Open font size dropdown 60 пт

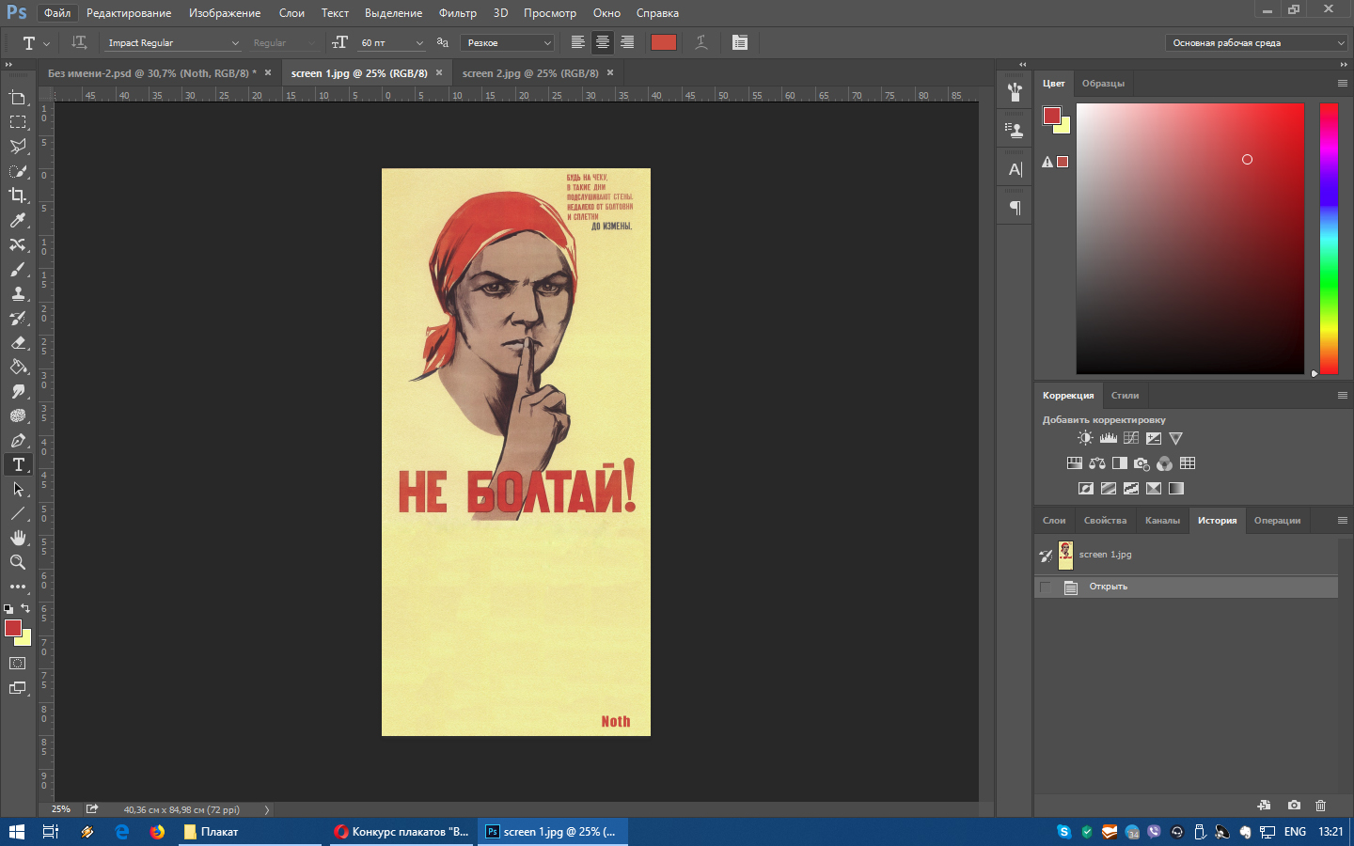tap(419, 43)
